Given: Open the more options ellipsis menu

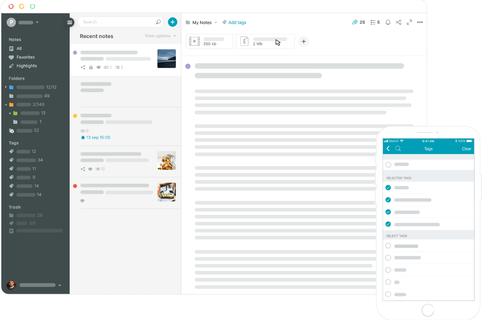Looking at the screenshot, I should point(420,22).
